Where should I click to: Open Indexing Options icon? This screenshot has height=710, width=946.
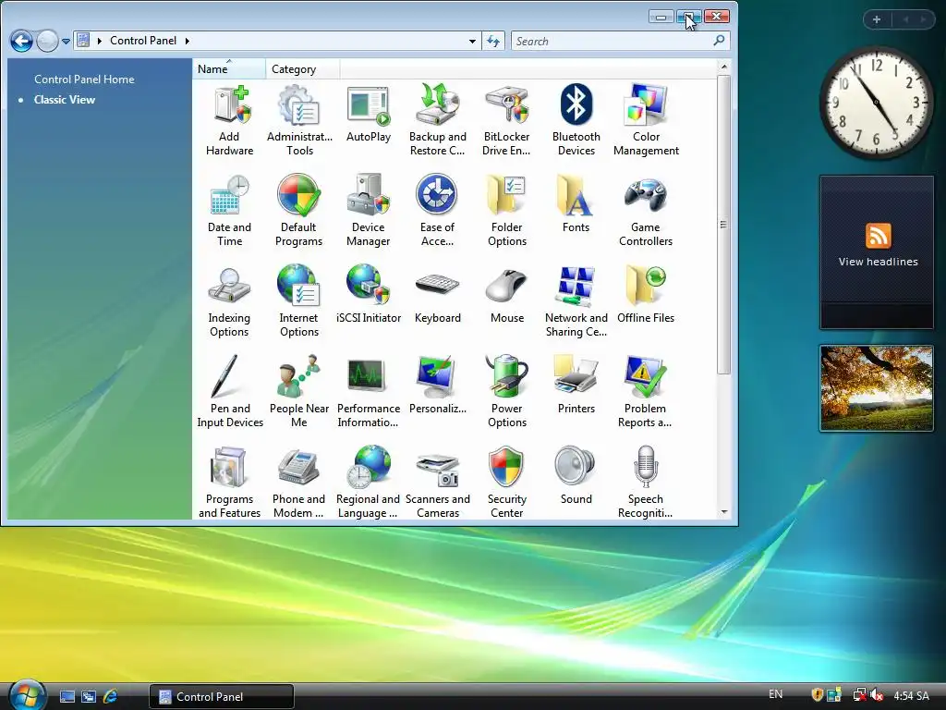[x=229, y=302]
